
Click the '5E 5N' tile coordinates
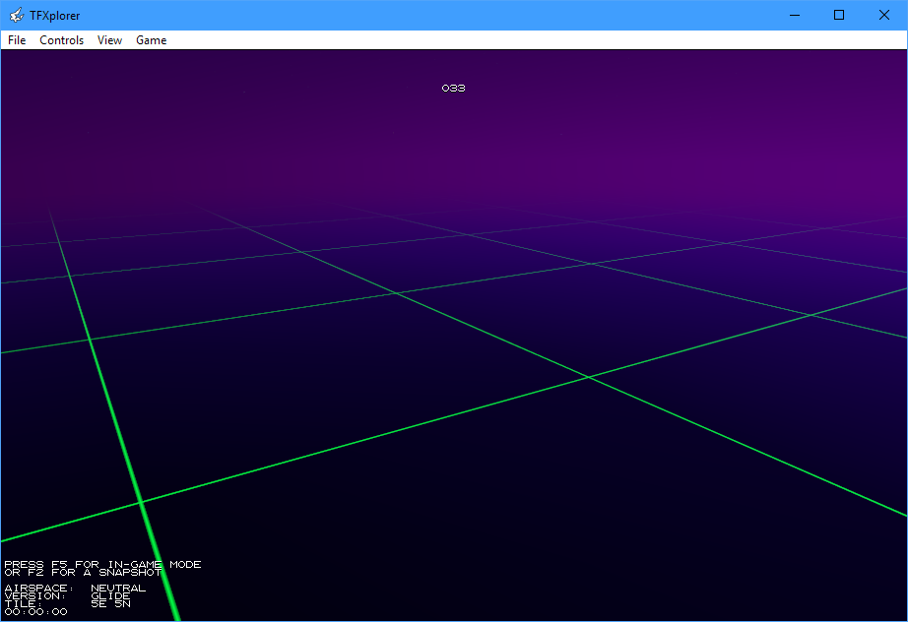[110, 604]
